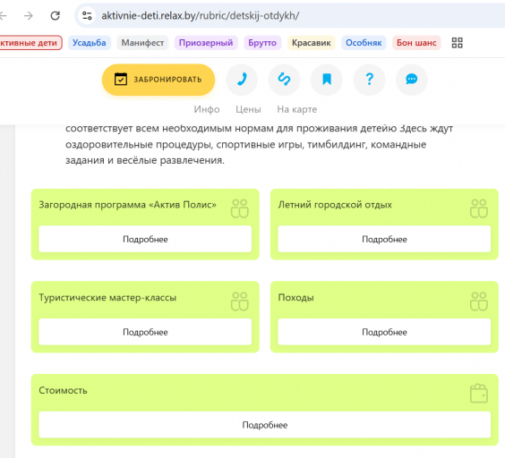Reload the page
The image size is (505, 458).
(x=56, y=15)
